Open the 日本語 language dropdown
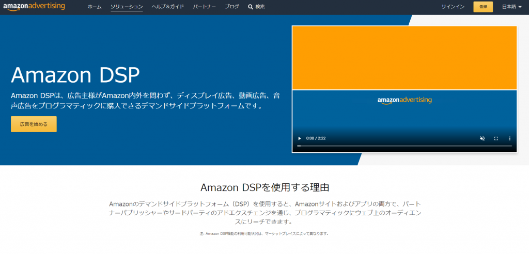Screen dimensions: 529x254 pos(512,7)
